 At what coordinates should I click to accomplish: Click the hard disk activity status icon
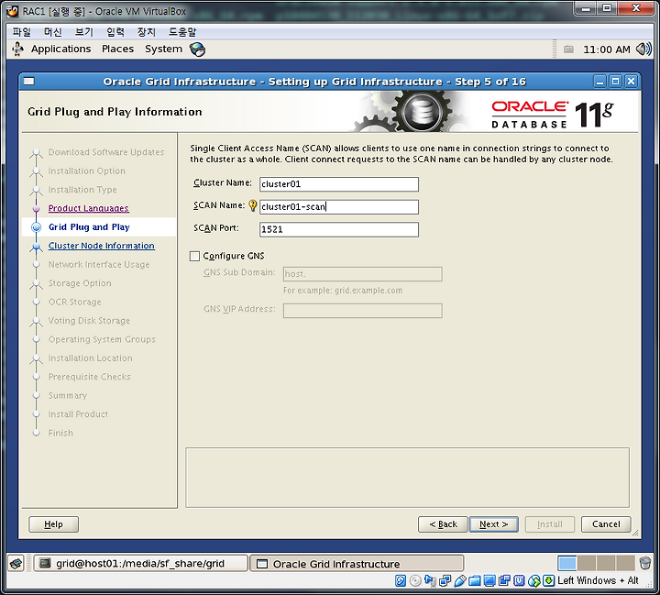pos(401,580)
